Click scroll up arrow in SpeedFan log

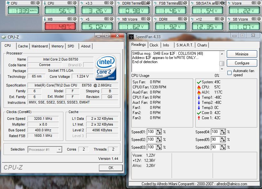[x=222, y=54]
